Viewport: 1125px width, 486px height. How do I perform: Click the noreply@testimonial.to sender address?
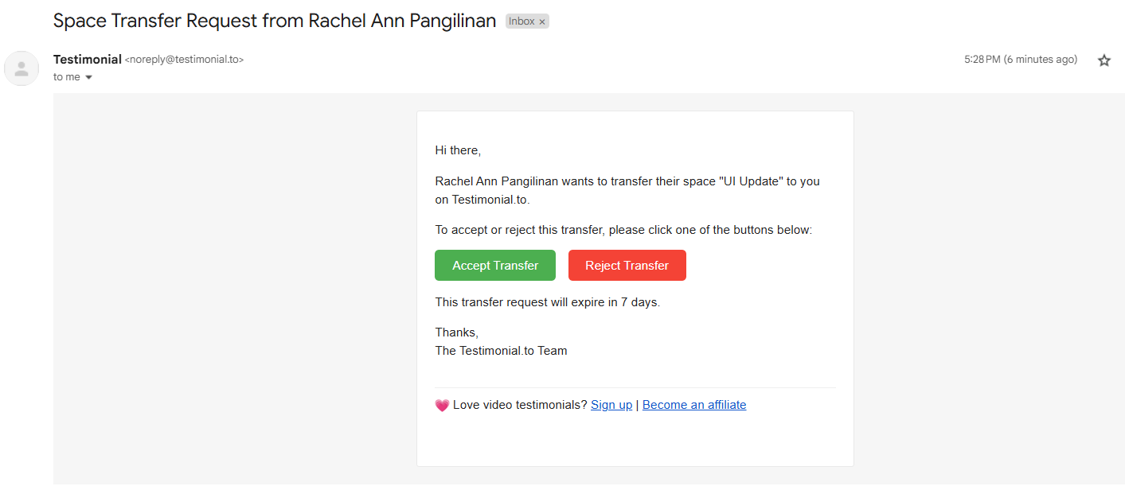click(184, 60)
